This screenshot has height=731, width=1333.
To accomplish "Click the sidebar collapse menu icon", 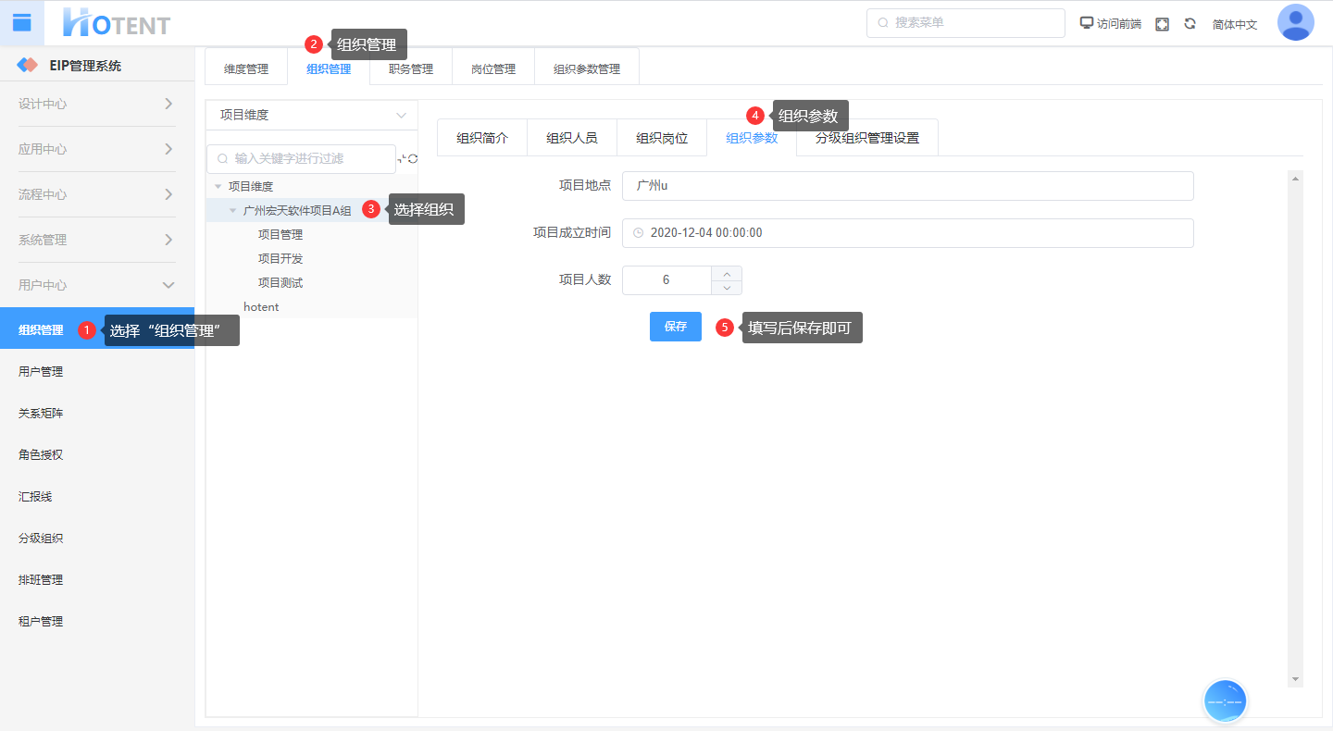I will pyautogui.click(x=21, y=23).
